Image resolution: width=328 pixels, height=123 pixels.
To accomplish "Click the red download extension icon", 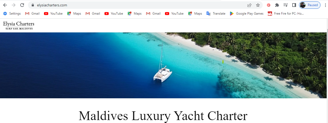I will tap(269, 5).
